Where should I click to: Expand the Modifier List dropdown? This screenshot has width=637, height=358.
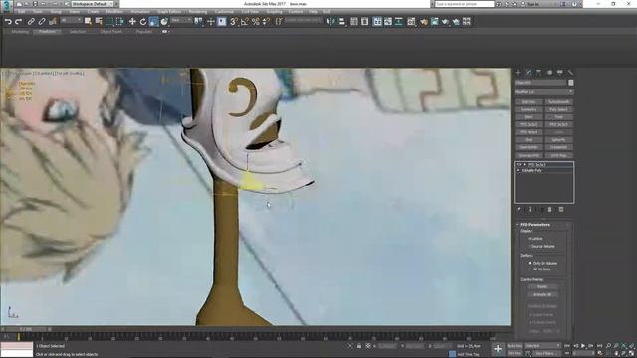tap(543, 92)
